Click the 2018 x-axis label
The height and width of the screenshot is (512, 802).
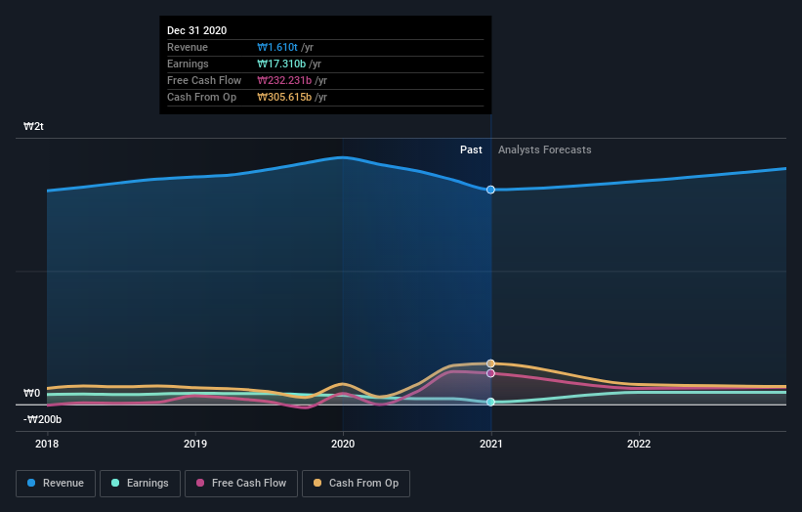[x=47, y=444]
